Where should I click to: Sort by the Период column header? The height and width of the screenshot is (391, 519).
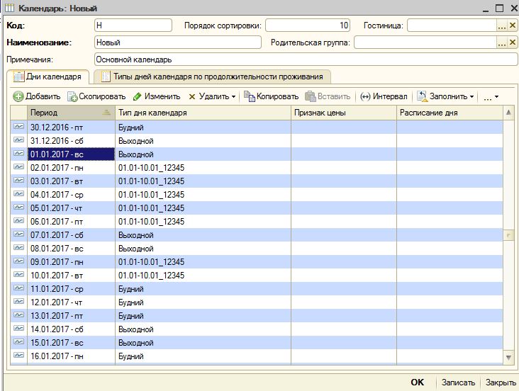(x=71, y=113)
